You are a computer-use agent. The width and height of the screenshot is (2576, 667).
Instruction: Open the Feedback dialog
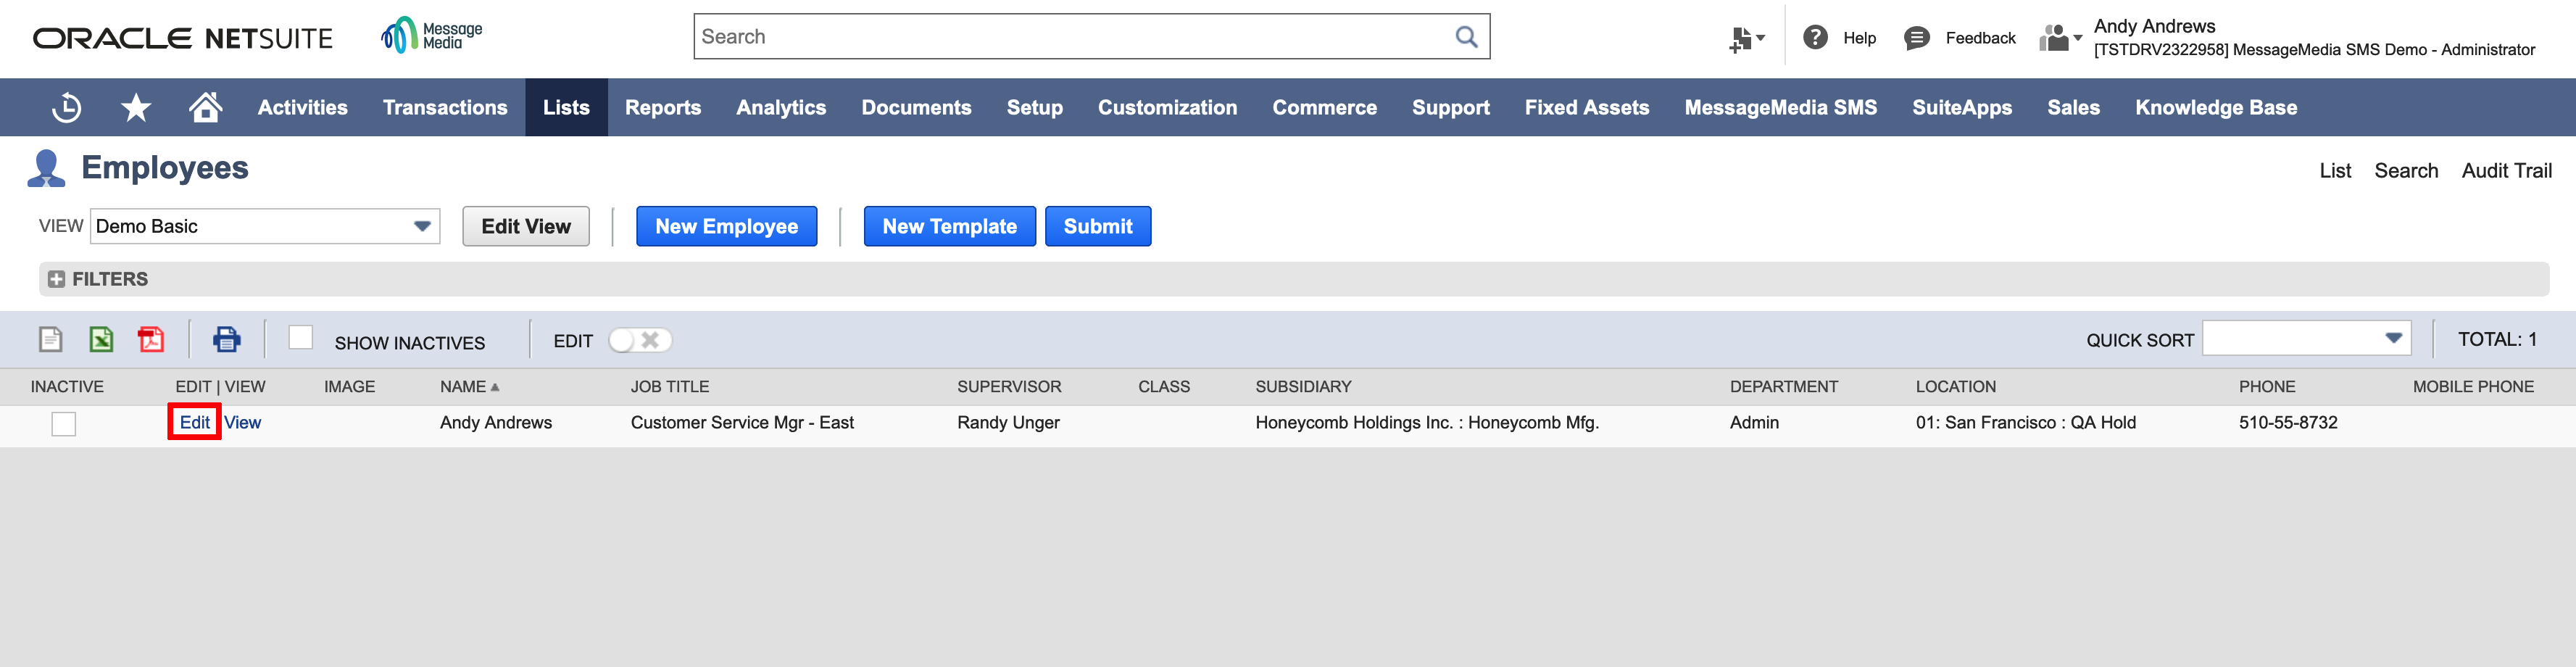pyautogui.click(x=1957, y=37)
